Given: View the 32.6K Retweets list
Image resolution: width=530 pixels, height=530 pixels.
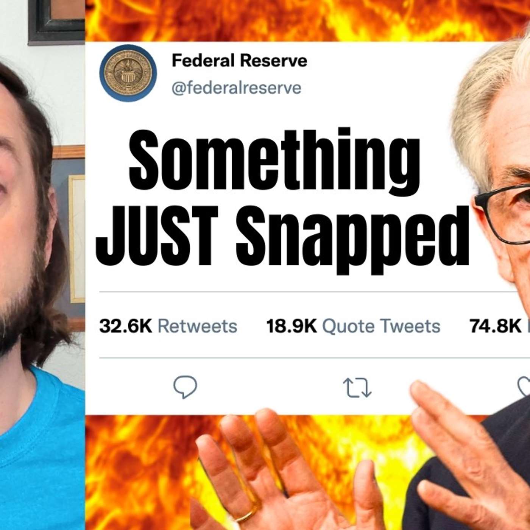Looking at the screenshot, I should tap(168, 326).
